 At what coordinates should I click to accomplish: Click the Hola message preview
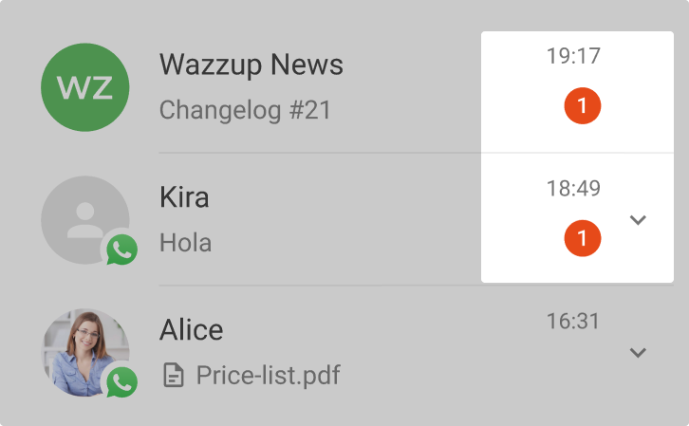pos(185,243)
